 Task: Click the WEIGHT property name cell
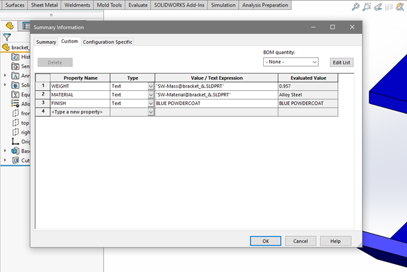click(80, 86)
